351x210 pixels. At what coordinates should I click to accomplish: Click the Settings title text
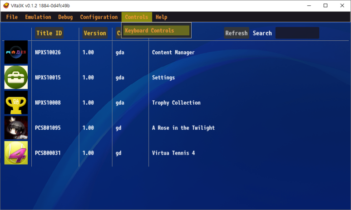tap(163, 78)
